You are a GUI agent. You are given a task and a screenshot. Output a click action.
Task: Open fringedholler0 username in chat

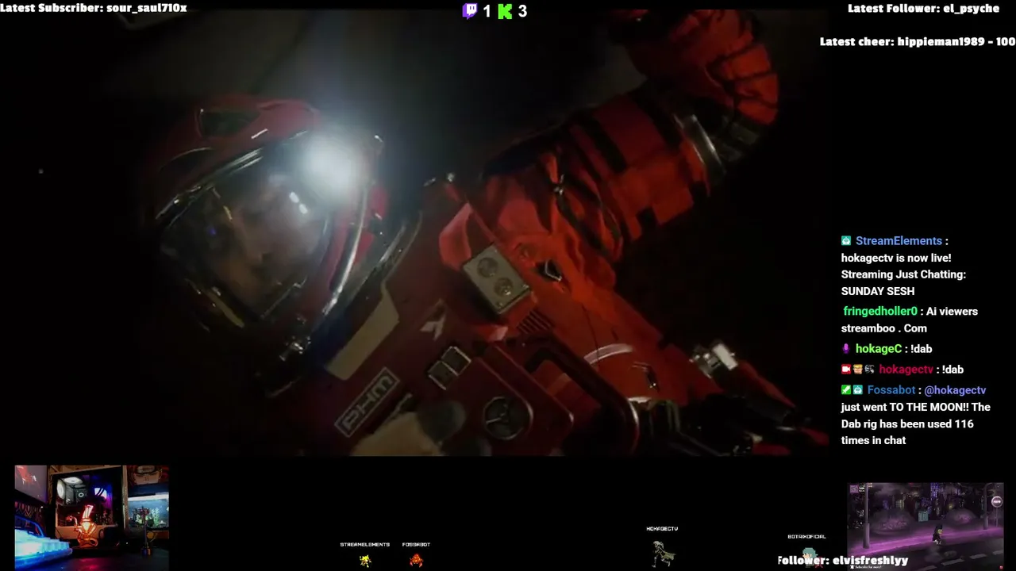(880, 312)
